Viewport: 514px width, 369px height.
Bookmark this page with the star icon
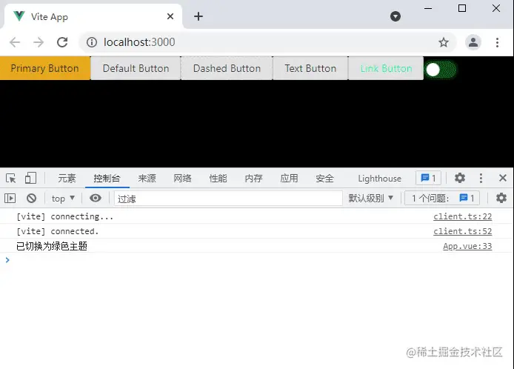[x=444, y=42]
